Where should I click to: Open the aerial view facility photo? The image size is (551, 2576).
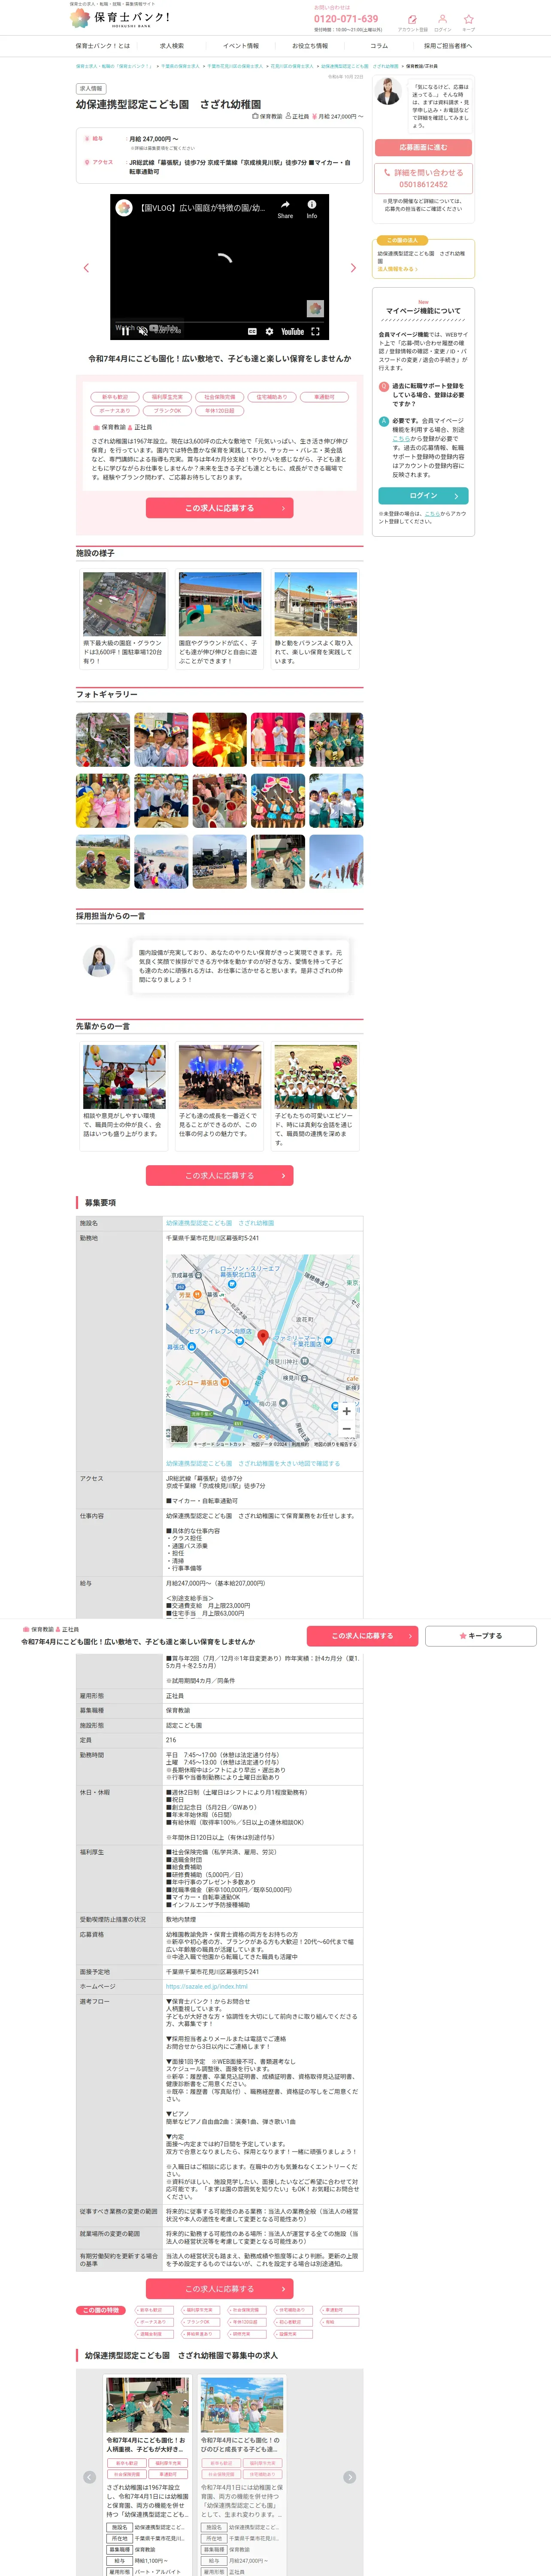124,604
